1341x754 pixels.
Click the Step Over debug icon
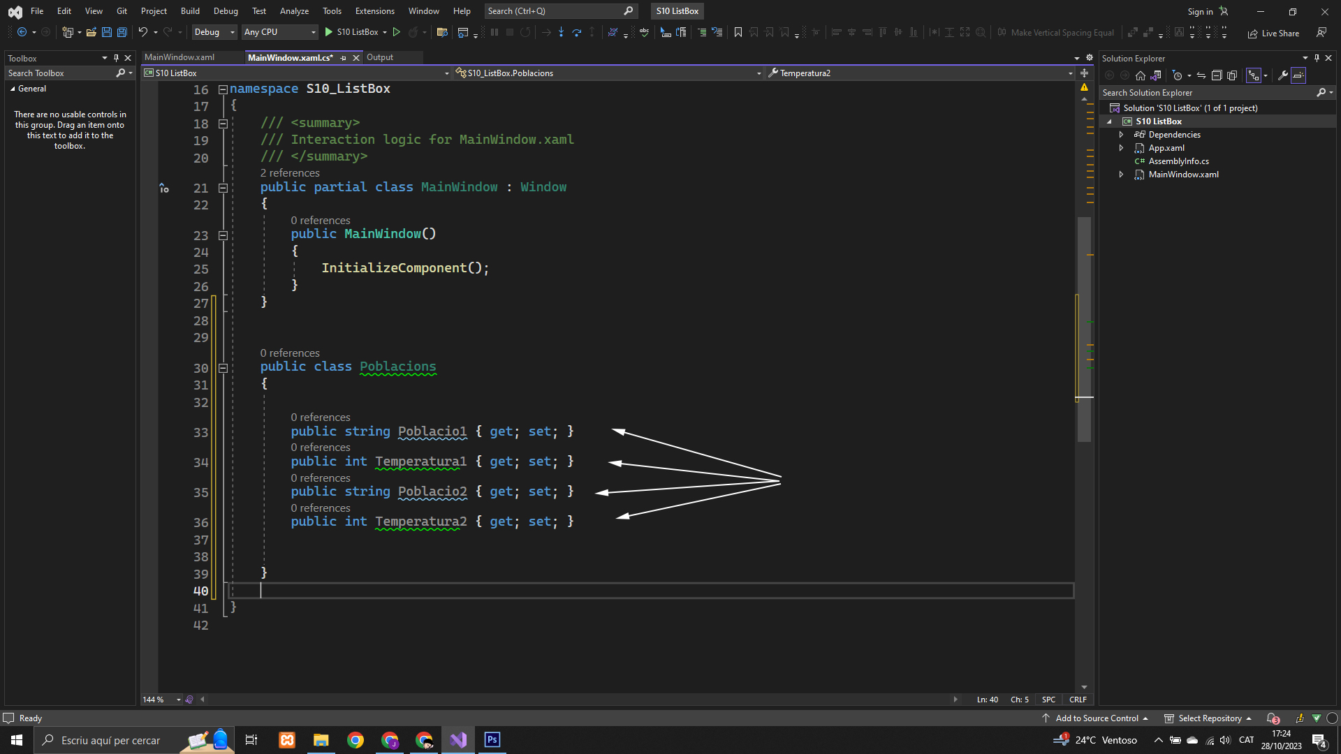576,32
